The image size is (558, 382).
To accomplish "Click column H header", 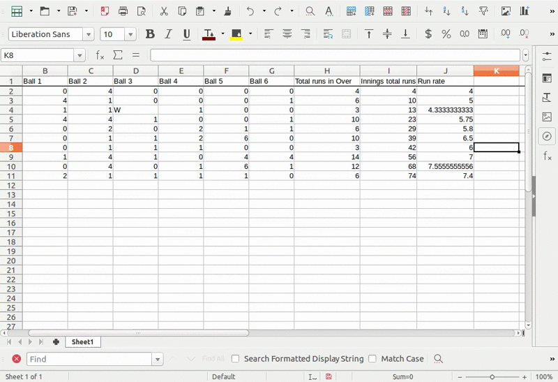I will point(326,71).
